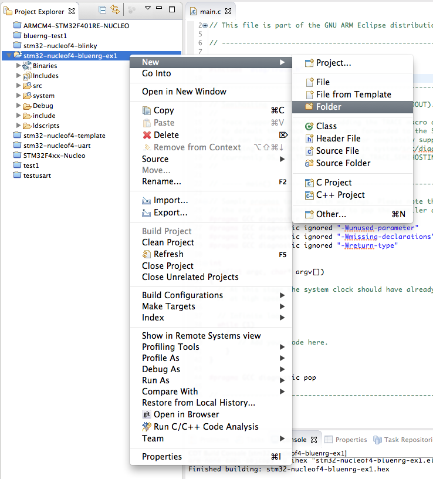Expand the Includes node
Viewport: 433px width, 479px height.
[18, 76]
